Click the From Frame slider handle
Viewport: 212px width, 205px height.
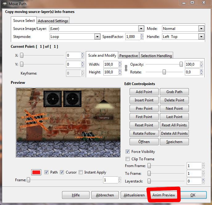(x=149, y=166)
